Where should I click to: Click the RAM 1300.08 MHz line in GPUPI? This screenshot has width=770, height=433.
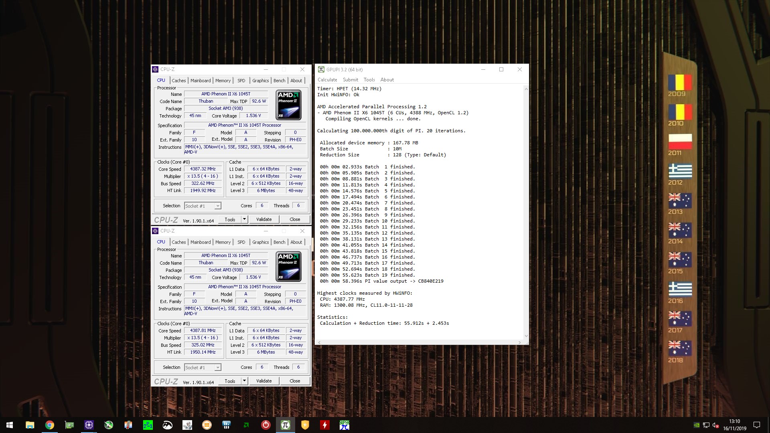366,305
